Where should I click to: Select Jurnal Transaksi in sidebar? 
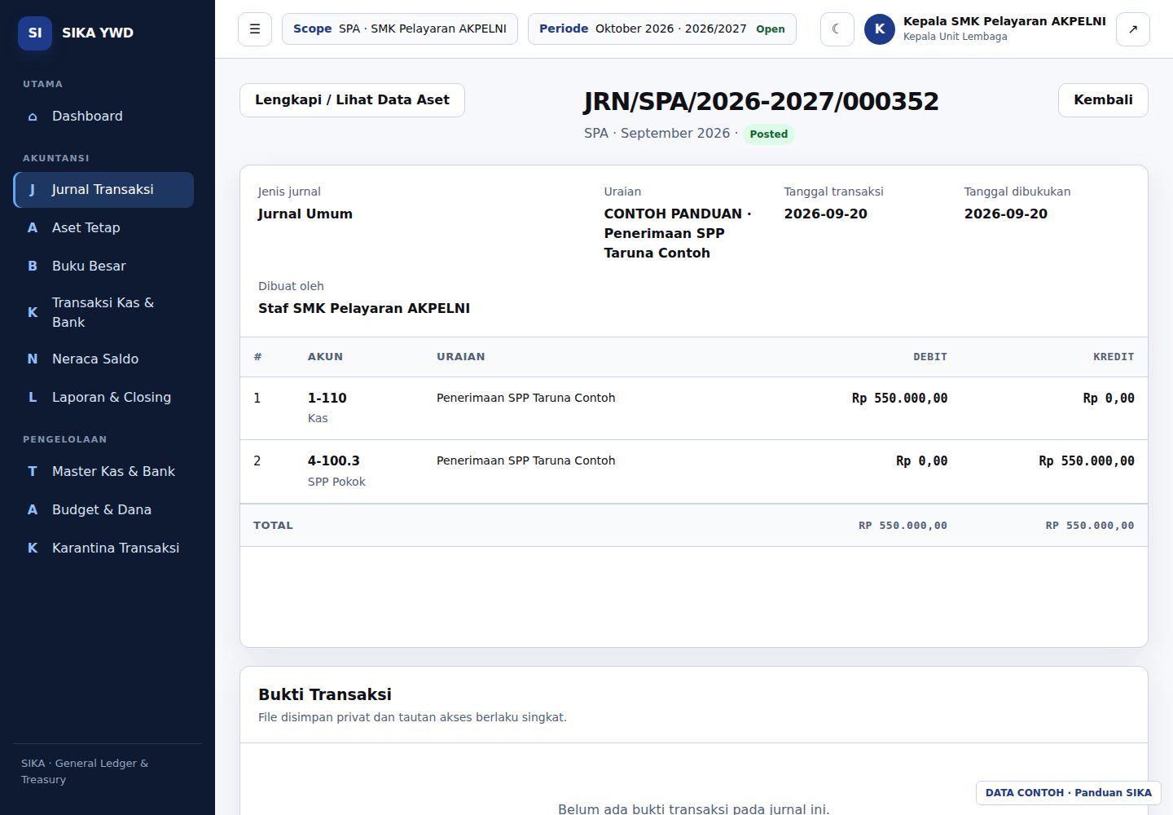click(103, 190)
